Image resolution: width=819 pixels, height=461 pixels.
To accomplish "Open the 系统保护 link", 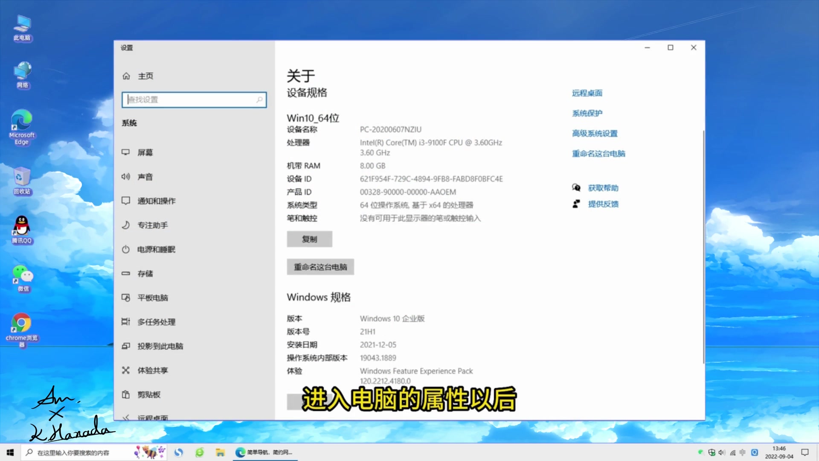I will (x=587, y=113).
